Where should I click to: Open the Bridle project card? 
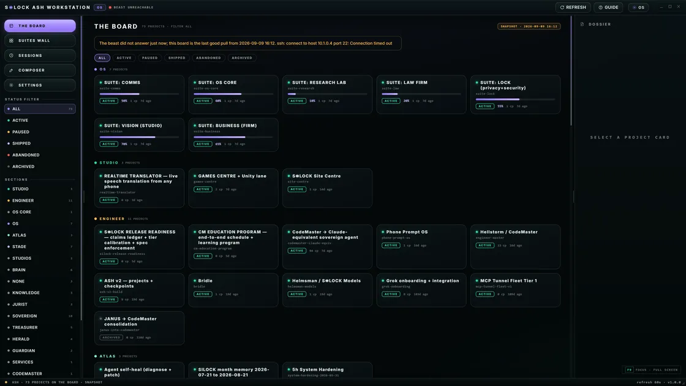tap(233, 290)
